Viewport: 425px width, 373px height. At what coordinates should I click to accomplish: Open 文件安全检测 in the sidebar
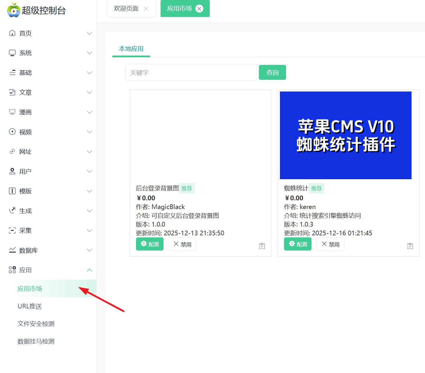[36, 324]
